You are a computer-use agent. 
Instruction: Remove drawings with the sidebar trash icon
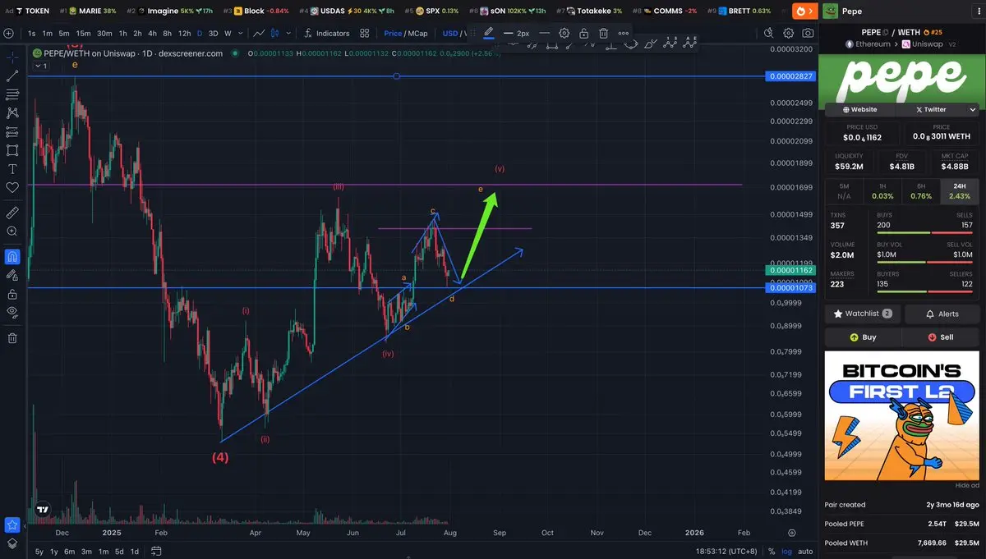(12, 337)
